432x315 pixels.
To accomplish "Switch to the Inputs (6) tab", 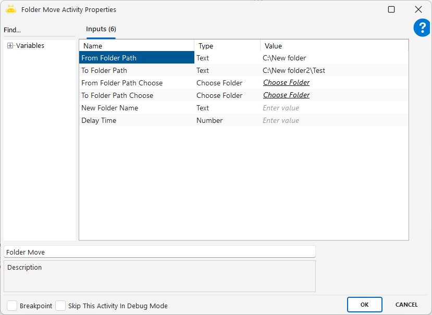I will (101, 29).
